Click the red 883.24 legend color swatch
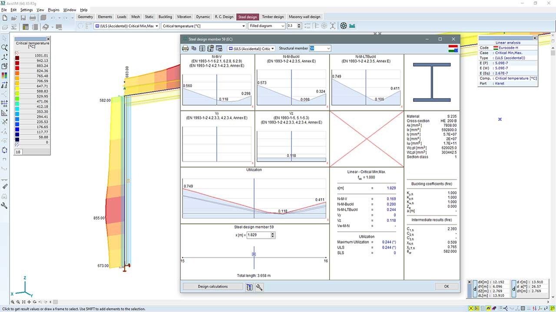The height and width of the screenshot is (312, 556). pos(17,66)
